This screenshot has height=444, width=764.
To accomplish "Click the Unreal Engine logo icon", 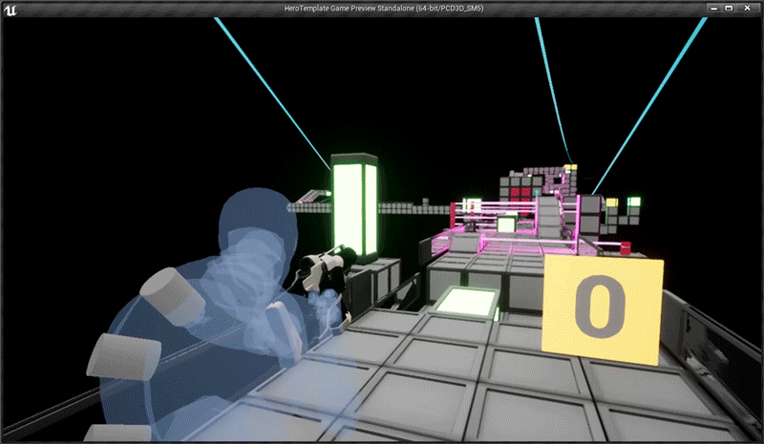I will coord(10,9).
